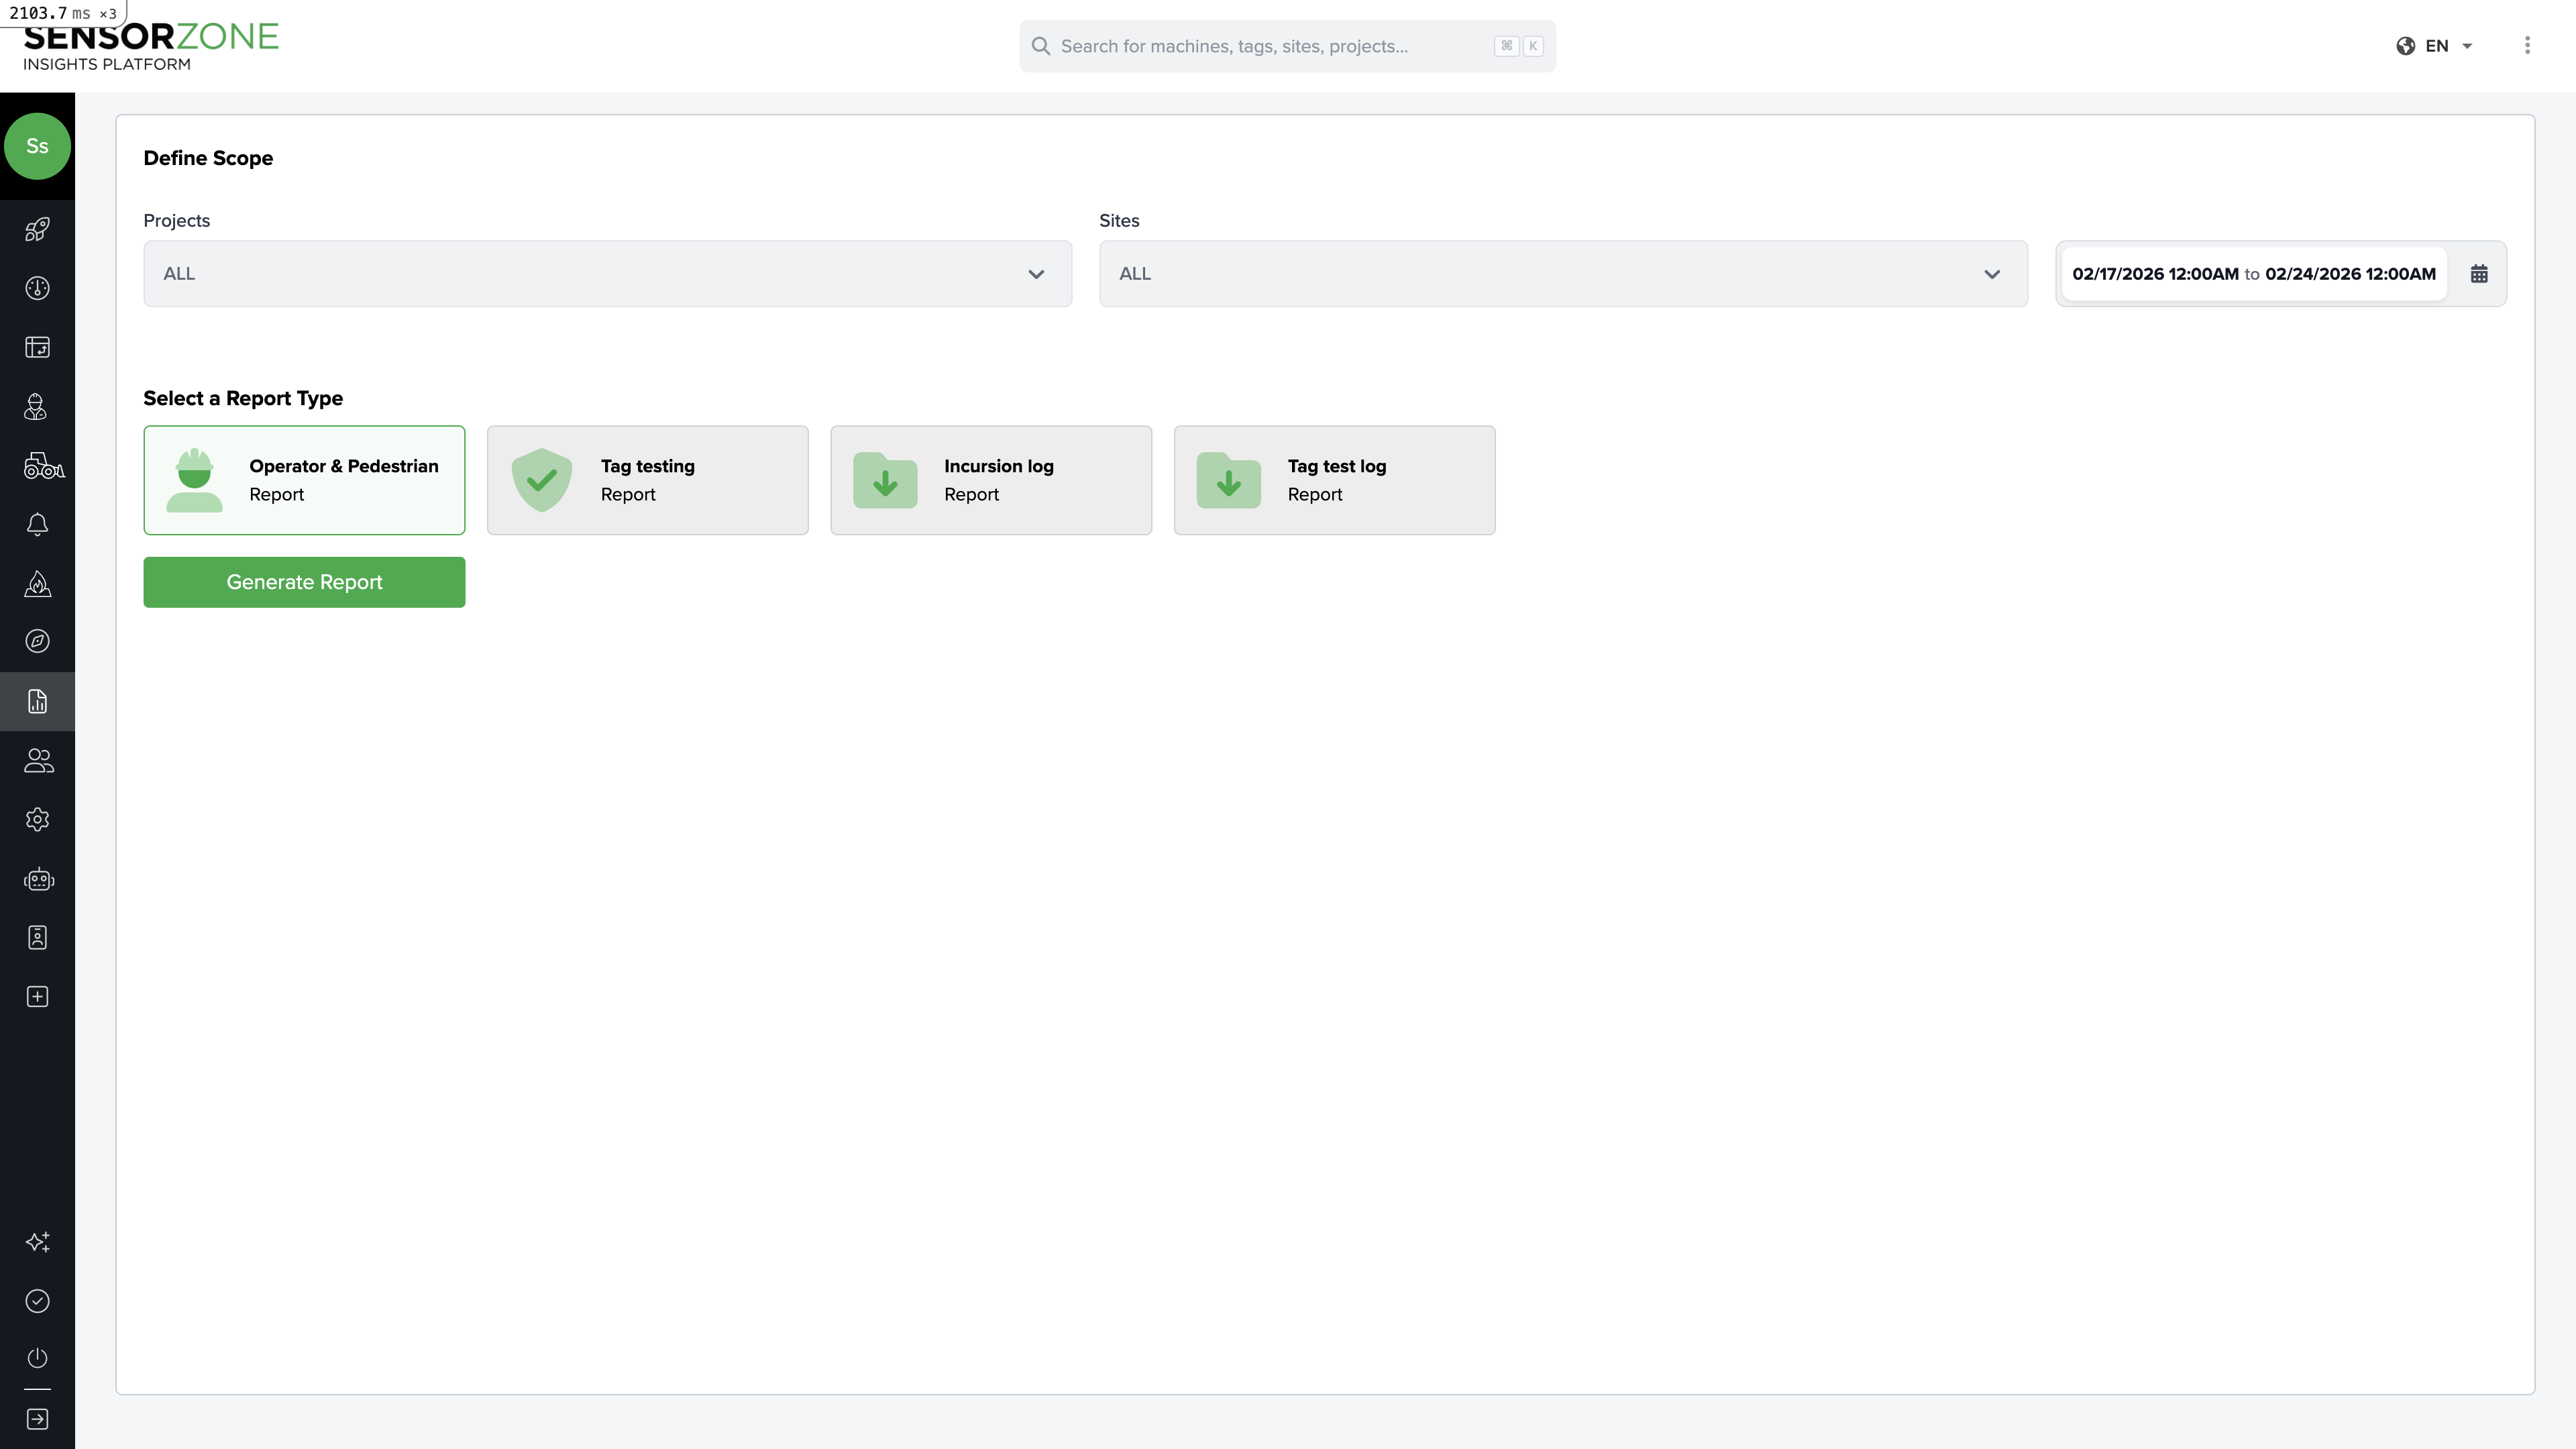Sign out using the exit arrow icon
2576x1449 pixels.
[x=38, y=1418]
